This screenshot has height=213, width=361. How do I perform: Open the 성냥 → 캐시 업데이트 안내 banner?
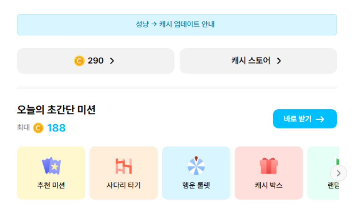click(x=177, y=25)
